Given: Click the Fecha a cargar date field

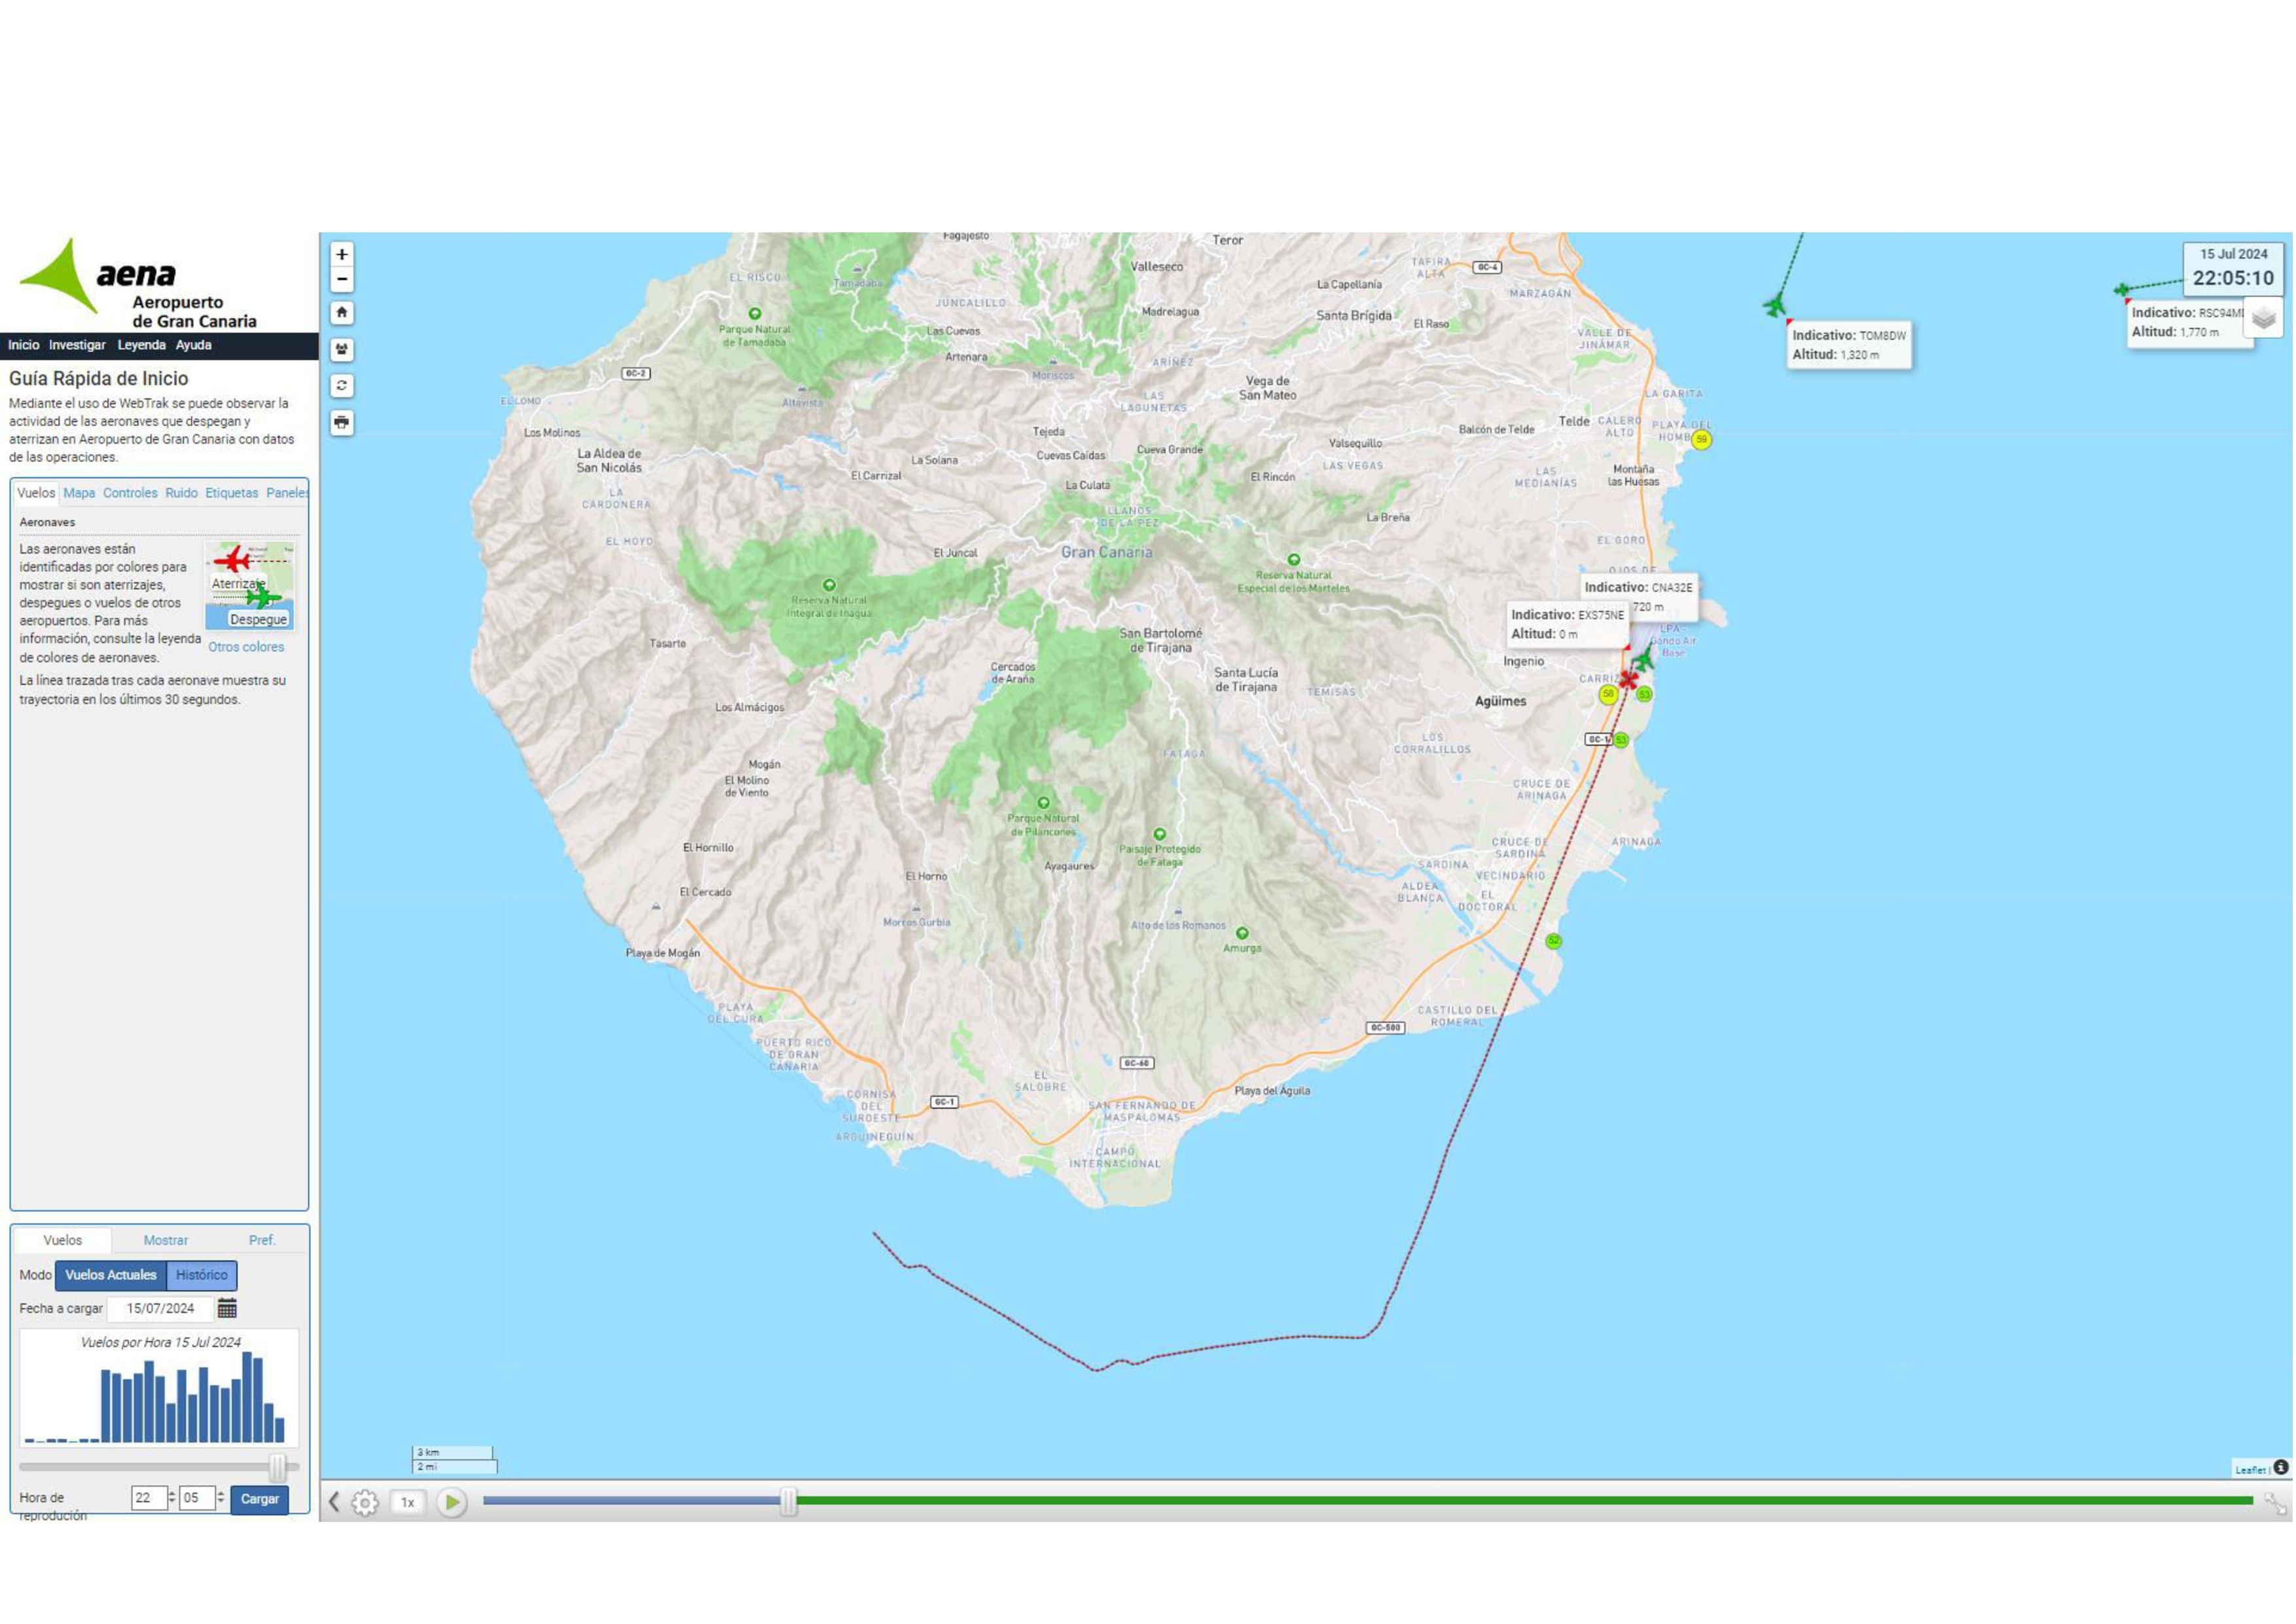Looking at the screenshot, I should (x=160, y=1308).
